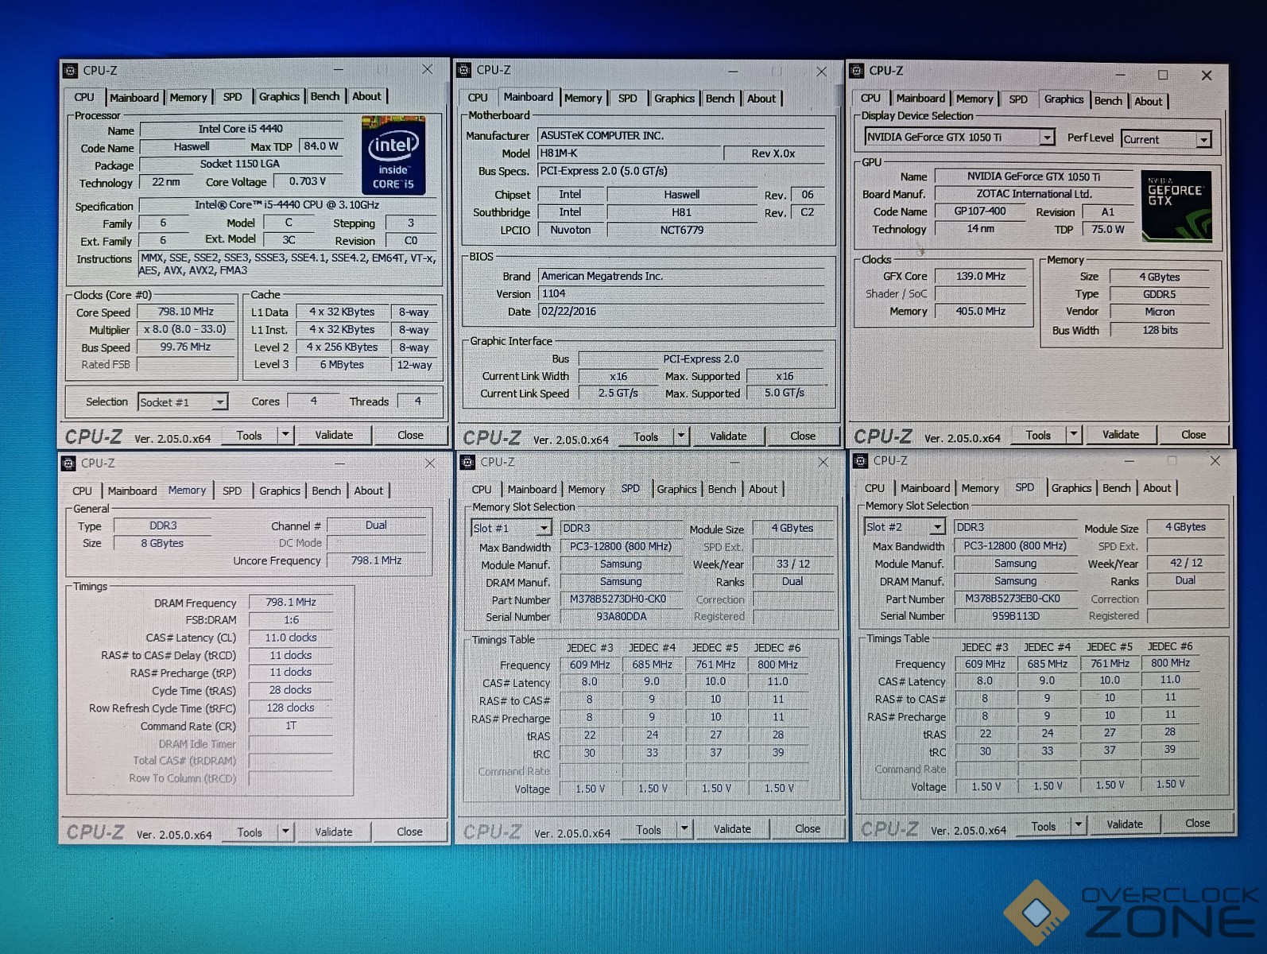This screenshot has width=1267, height=954.
Task: Expand Tools arrow in Motherboard window
Action: [x=680, y=436]
